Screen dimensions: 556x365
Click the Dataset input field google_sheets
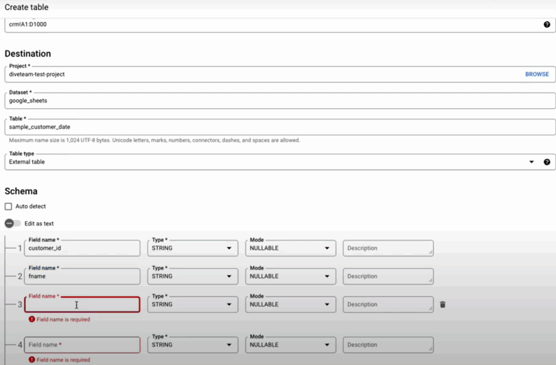point(271,100)
